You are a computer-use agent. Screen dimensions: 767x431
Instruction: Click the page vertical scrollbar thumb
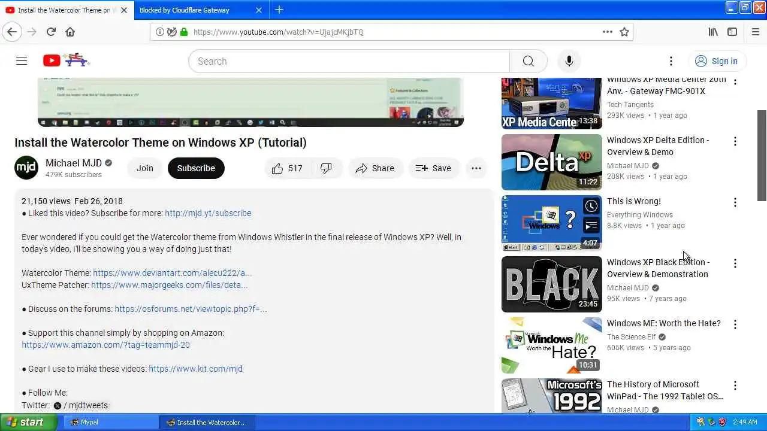point(762,156)
